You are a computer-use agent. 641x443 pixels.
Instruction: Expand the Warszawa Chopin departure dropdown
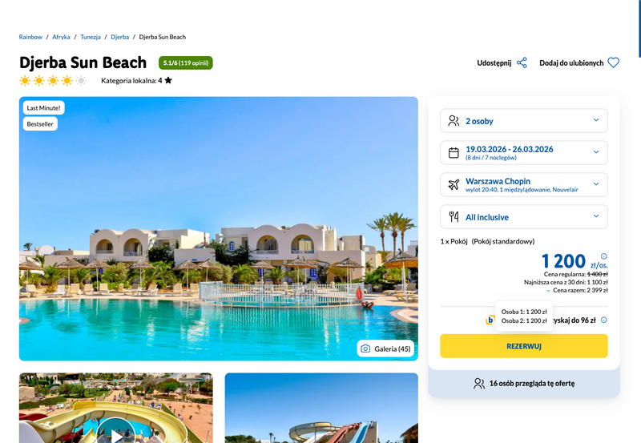click(524, 184)
